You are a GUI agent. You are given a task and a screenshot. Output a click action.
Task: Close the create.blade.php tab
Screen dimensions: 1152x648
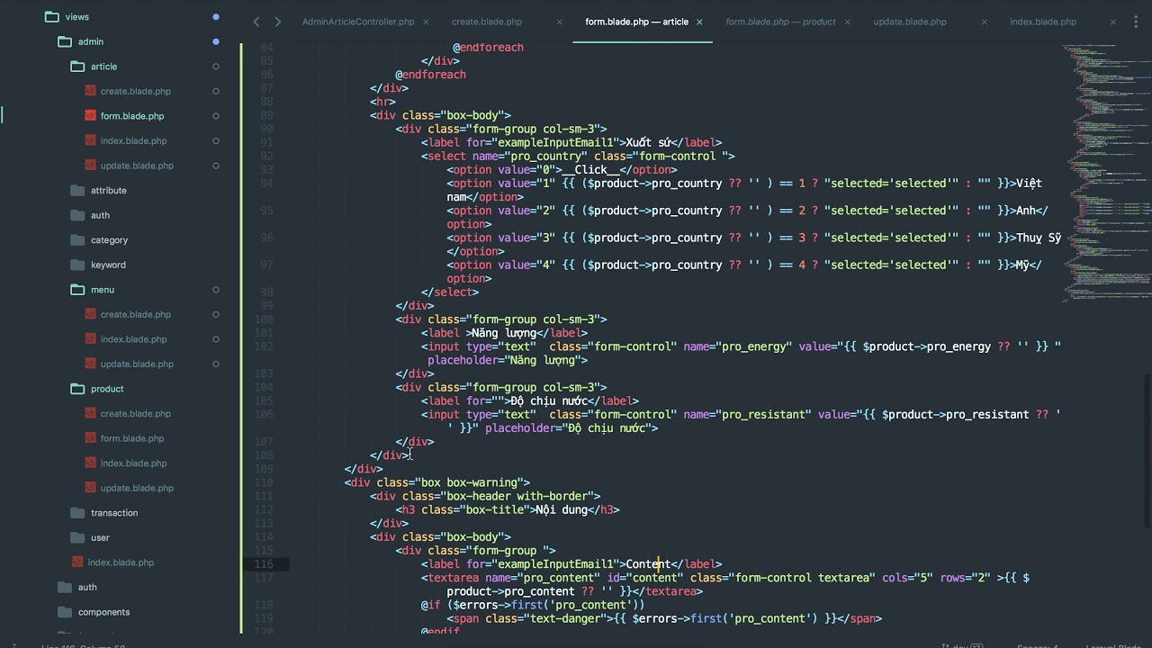pyautogui.click(x=560, y=22)
